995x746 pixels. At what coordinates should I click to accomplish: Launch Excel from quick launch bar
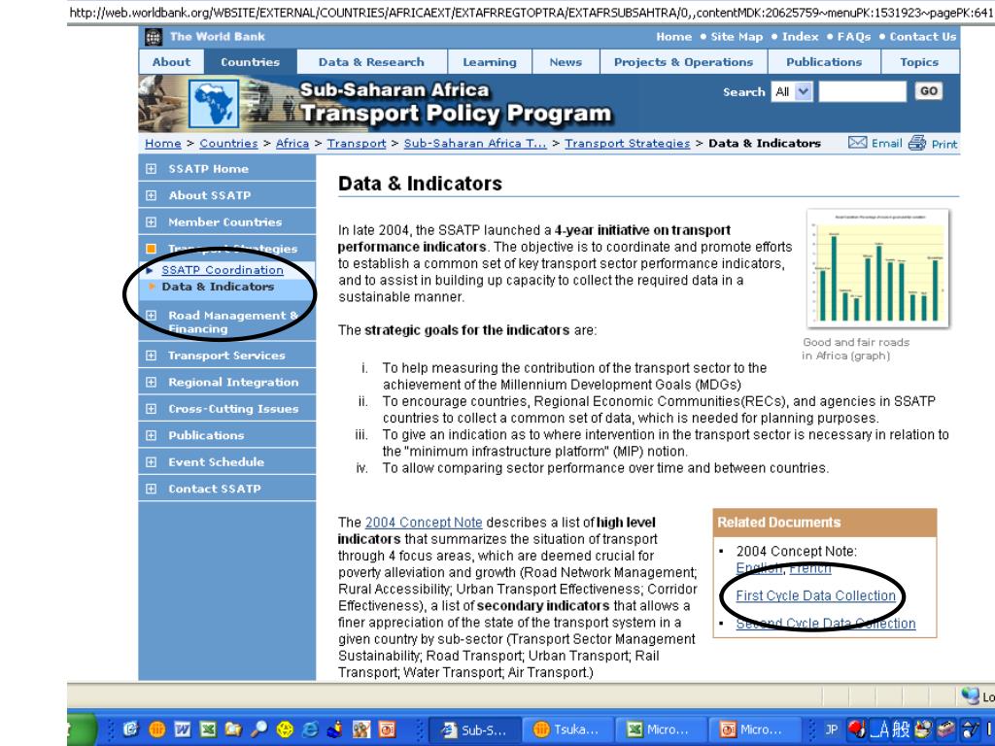(x=208, y=729)
